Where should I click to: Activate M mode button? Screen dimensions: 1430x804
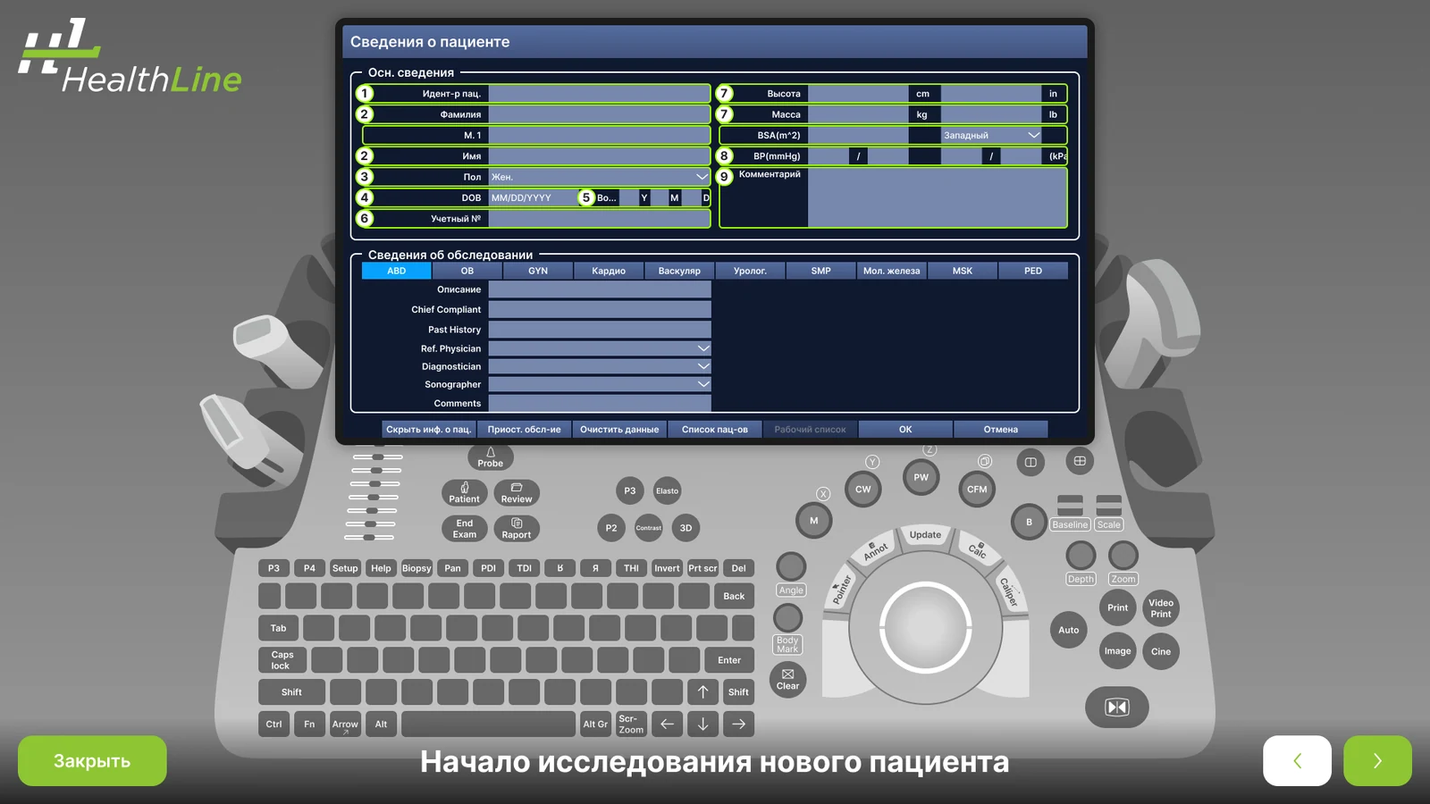point(813,520)
